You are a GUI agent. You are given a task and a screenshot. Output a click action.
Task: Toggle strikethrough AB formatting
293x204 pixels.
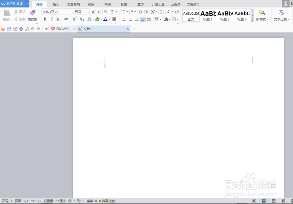point(66,19)
